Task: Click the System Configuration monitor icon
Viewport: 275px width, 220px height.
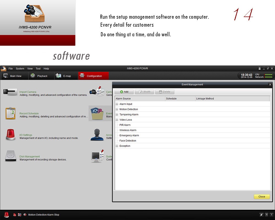Action: click(97, 156)
